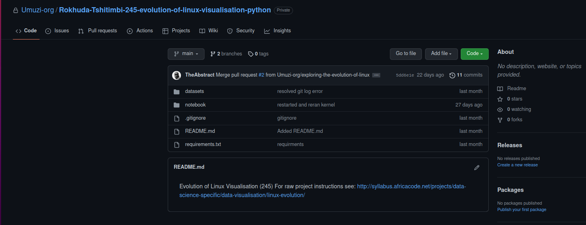
Task: Click the requirements.txt file icon
Action: pos(177,144)
